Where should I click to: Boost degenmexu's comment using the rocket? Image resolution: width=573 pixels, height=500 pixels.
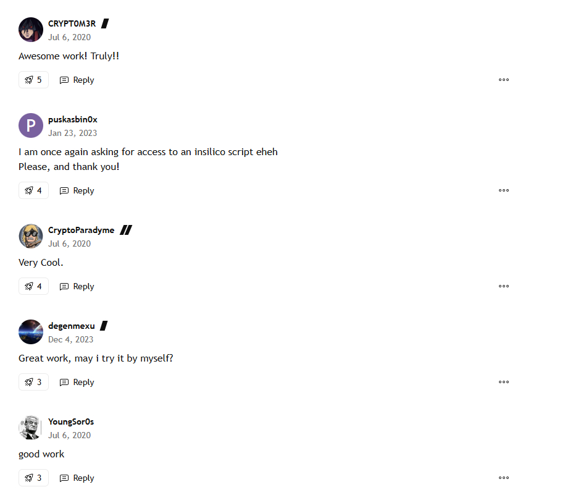click(x=33, y=382)
